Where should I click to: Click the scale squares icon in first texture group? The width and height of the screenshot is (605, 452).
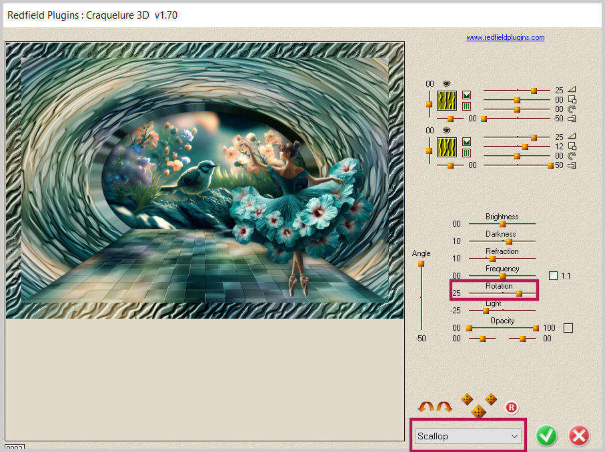coord(572,99)
